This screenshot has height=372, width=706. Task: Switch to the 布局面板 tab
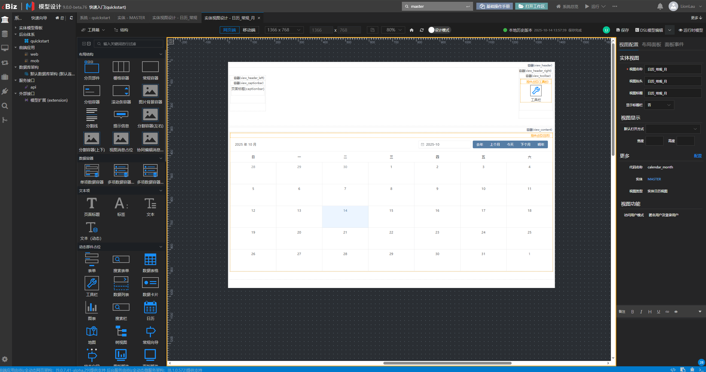tap(651, 45)
